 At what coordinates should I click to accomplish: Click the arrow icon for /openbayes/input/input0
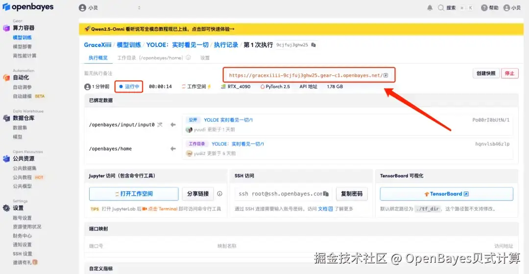tap(173, 125)
